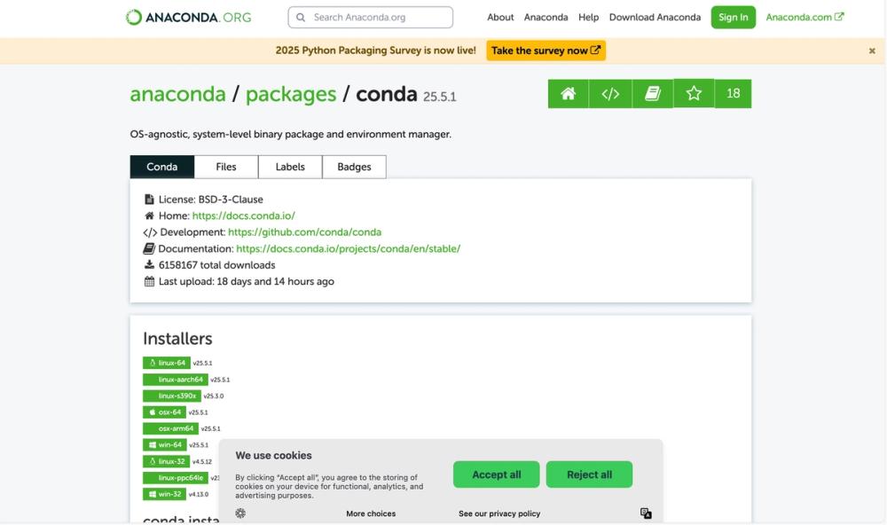Click the Installers heading
The image size is (887, 525).
(x=177, y=338)
